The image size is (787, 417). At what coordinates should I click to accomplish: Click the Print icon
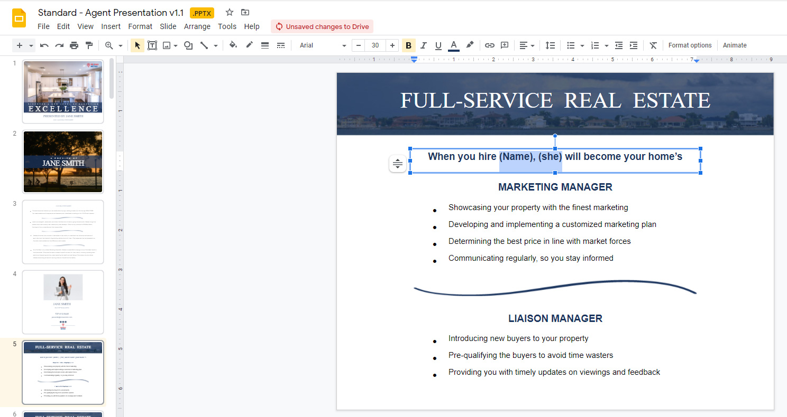click(74, 45)
